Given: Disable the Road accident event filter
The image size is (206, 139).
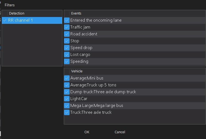Looking at the screenshot, I should click(x=67, y=34).
